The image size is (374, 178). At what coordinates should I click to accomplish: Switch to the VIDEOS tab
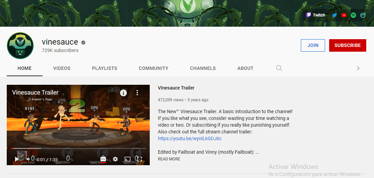pos(62,68)
